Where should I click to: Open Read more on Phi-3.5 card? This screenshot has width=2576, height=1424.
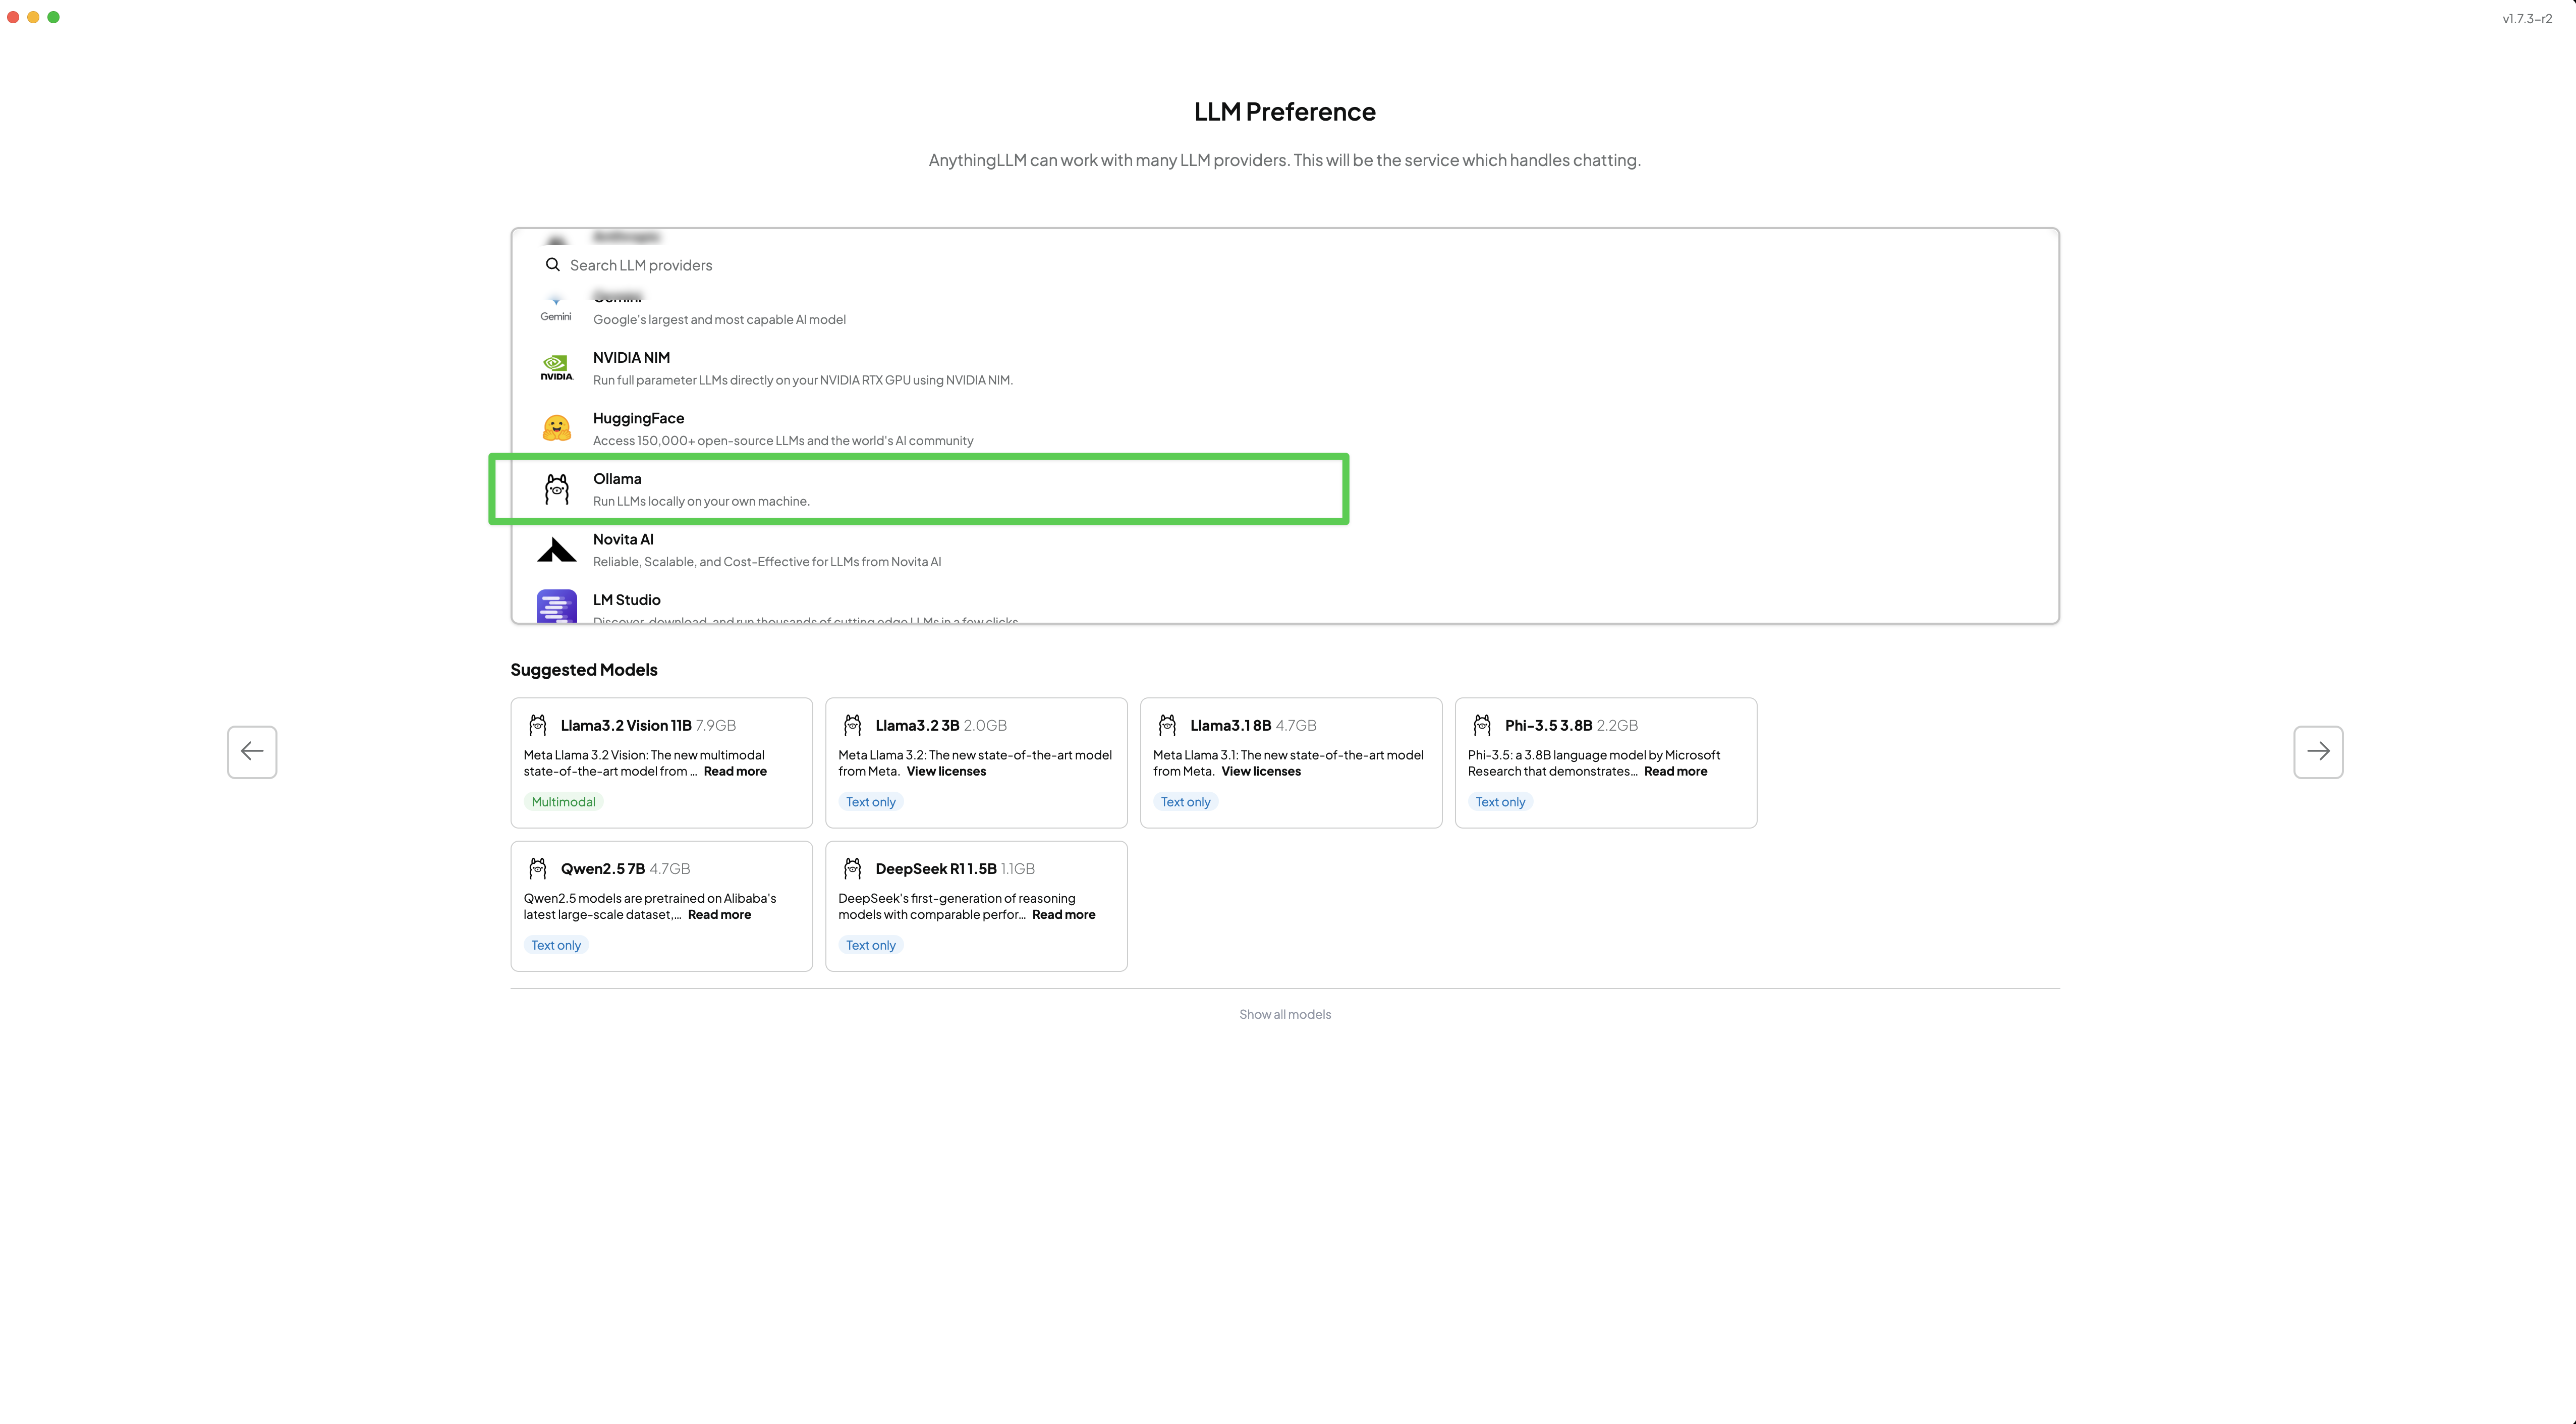tap(1675, 771)
